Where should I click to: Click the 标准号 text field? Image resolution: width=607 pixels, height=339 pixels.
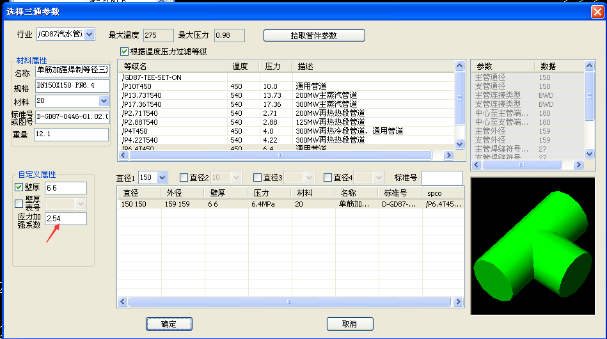pos(442,177)
